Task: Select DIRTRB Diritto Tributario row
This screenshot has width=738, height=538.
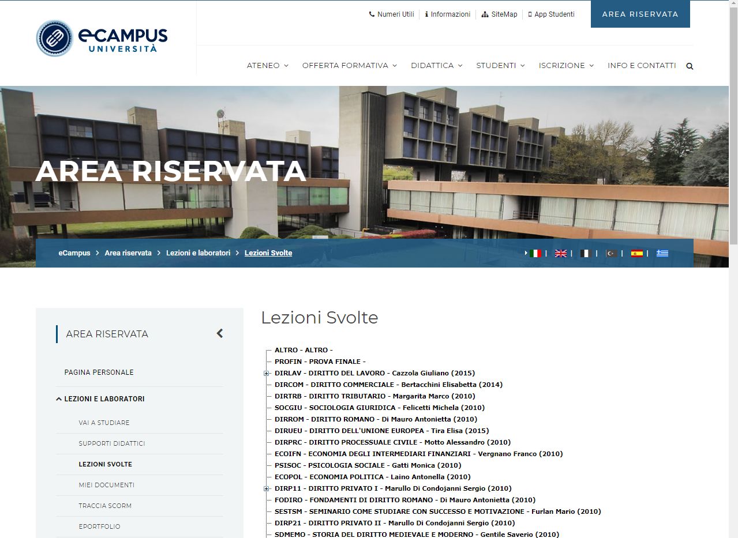Action: click(375, 396)
